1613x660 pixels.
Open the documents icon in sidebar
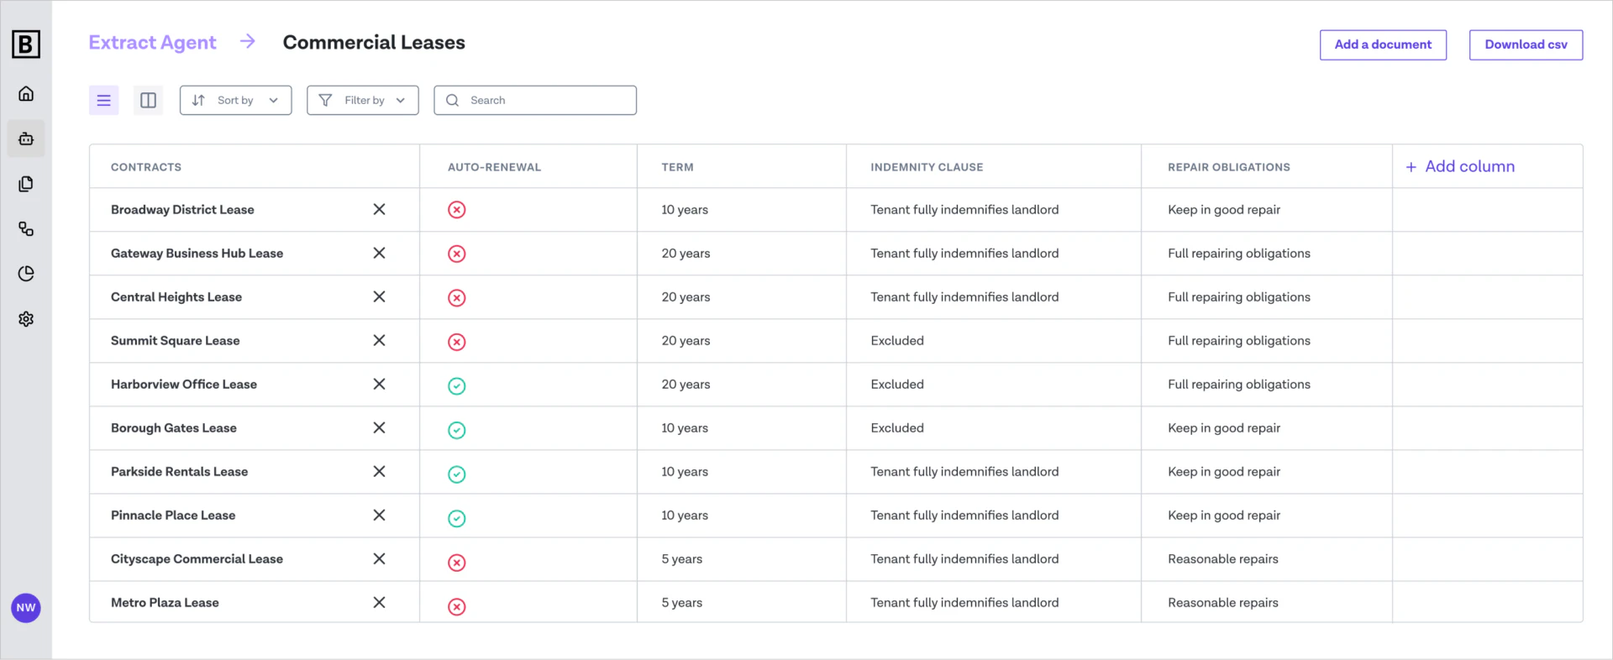26,184
